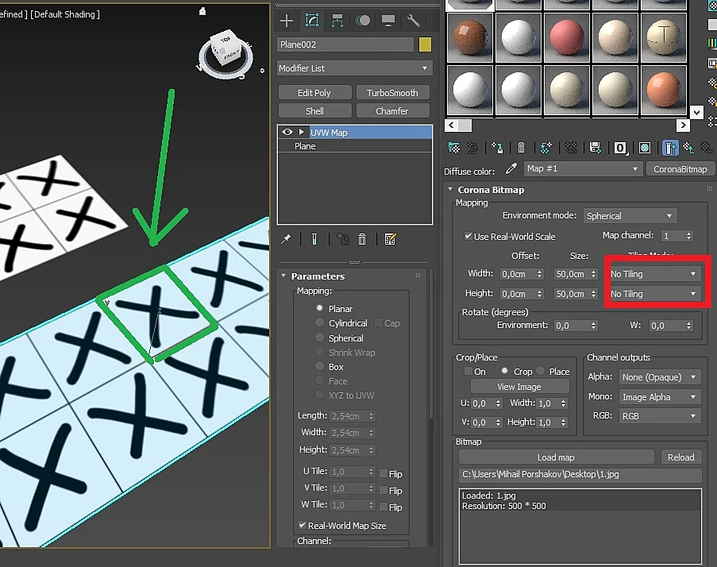This screenshot has height=567, width=717.
Task: Open the Display panel tab
Action: (388, 21)
